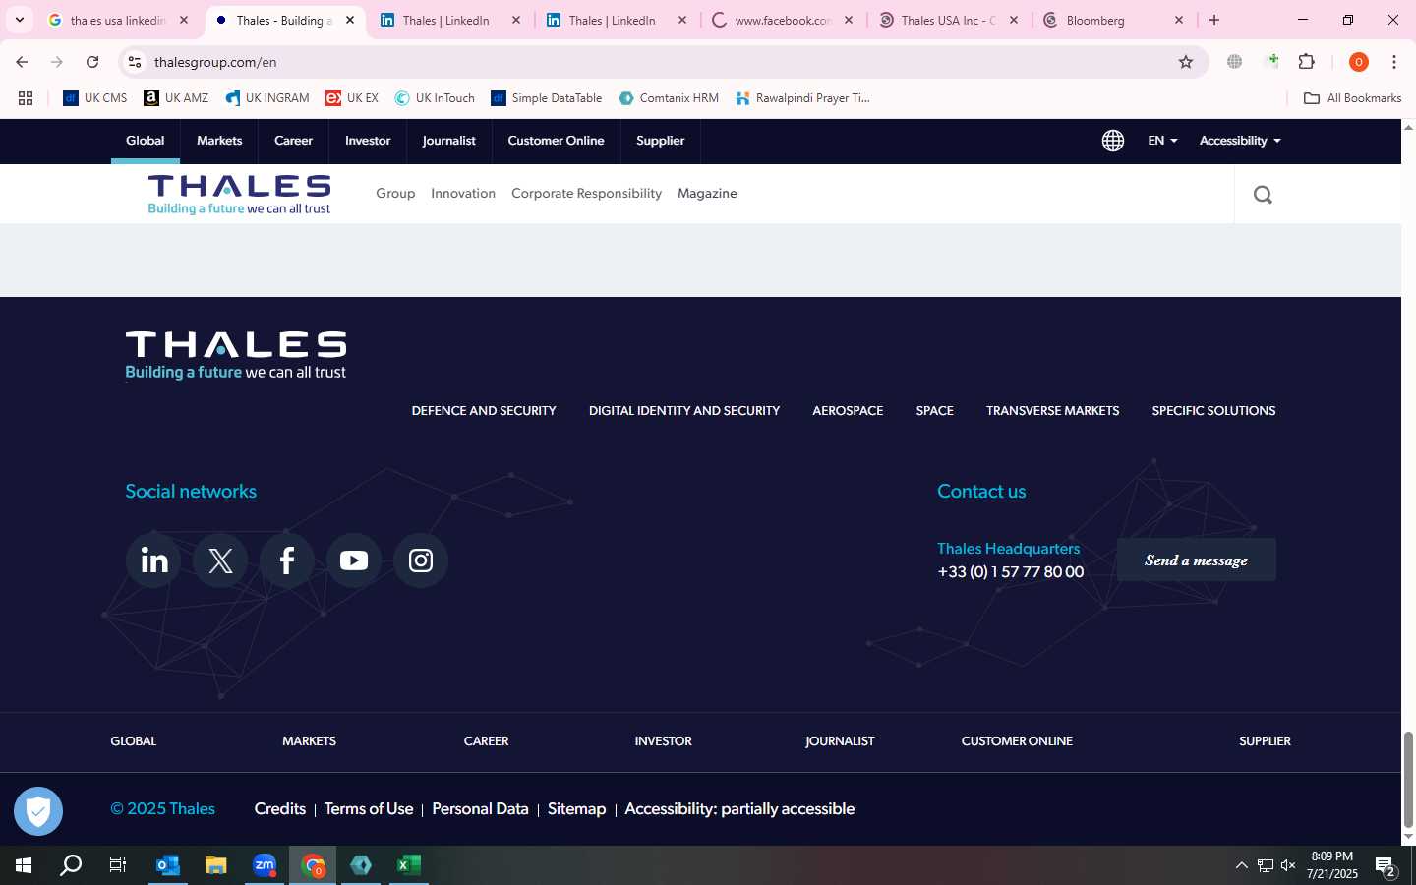Select Markets in top navigation bar
Viewport: 1416px width, 885px height.
pyautogui.click(x=219, y=141)
